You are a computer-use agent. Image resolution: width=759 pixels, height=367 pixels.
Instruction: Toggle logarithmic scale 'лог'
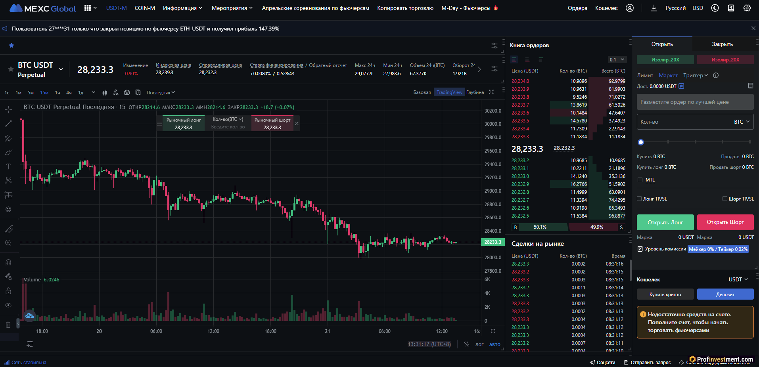point(479,344)
